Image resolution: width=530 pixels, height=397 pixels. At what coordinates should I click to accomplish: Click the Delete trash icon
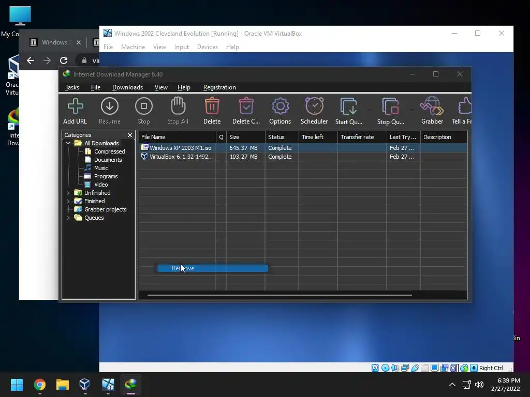pos(212,106)
